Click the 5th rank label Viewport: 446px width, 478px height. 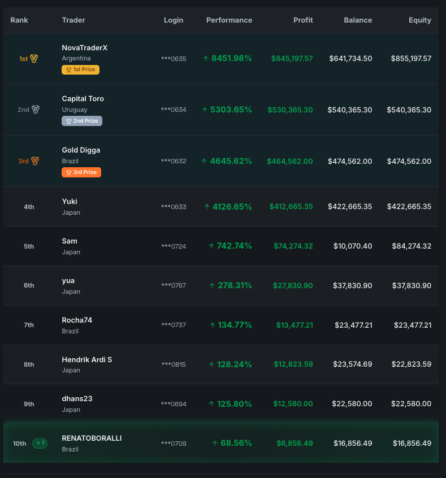[x=29, y=246]
